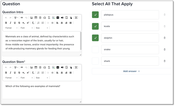Open the Font dropdown in the Question Stem editor
The image size is (175, 106).
pos(27,78)
